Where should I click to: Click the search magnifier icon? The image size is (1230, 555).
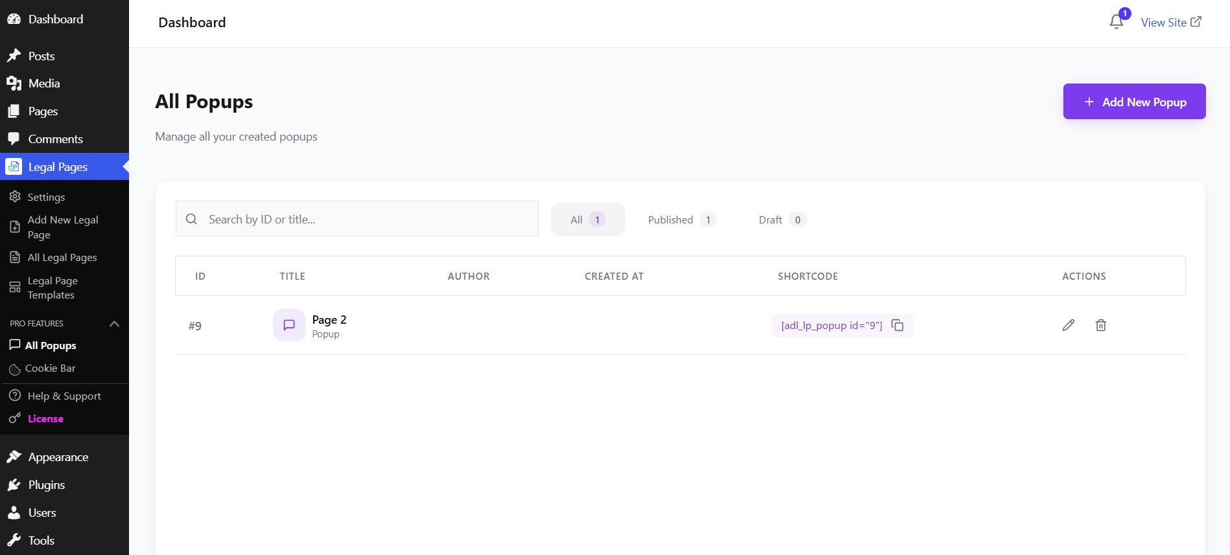coord(191,219)
